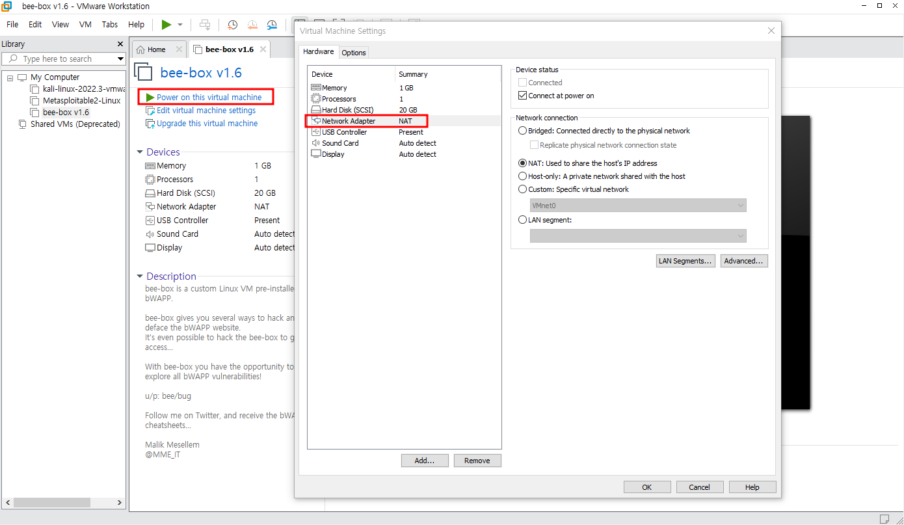
Task: Select kali-linux-2022.3 VM in Library tree
Action: click(x=84, y=89)
